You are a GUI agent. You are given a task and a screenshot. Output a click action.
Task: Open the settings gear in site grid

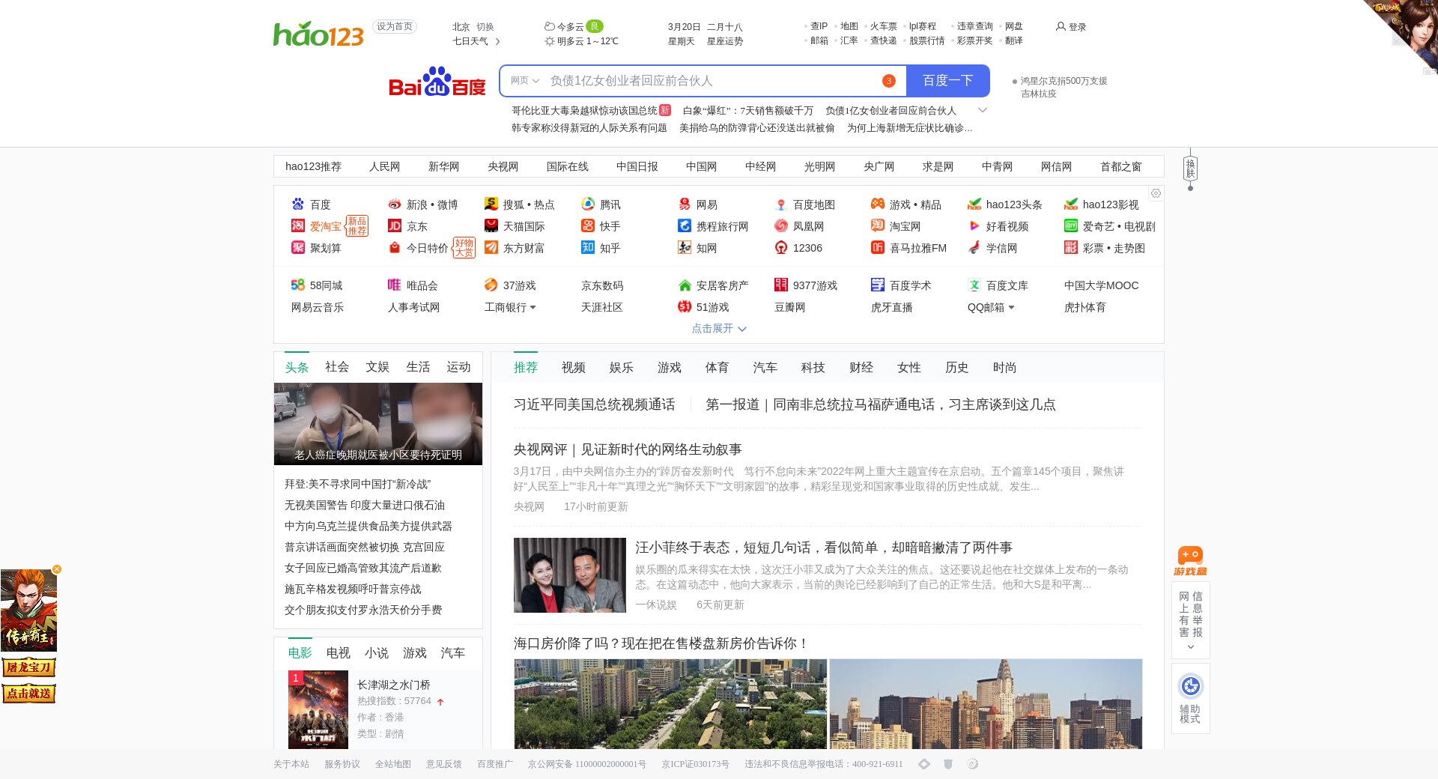(1156, 193)
